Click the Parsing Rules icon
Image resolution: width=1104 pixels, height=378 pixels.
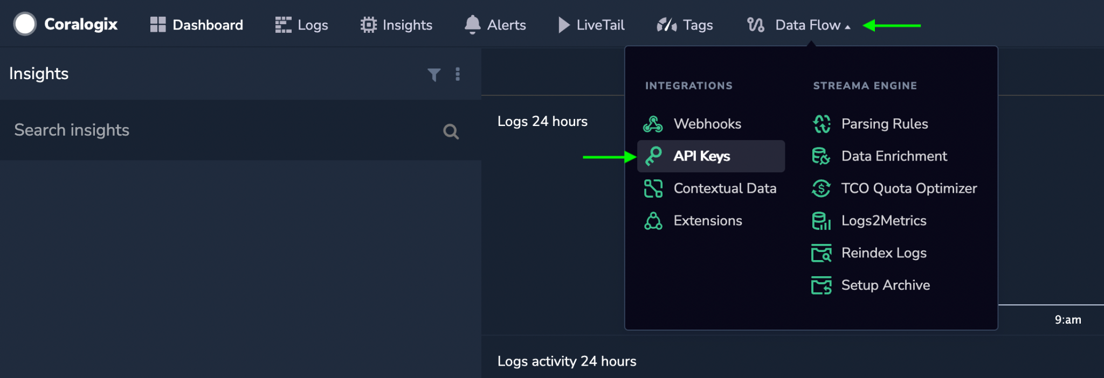point(822,124)
